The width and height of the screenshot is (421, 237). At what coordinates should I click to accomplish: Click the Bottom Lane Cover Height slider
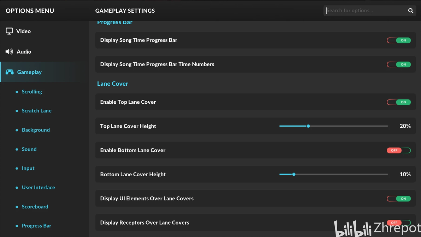coord(333,174)
